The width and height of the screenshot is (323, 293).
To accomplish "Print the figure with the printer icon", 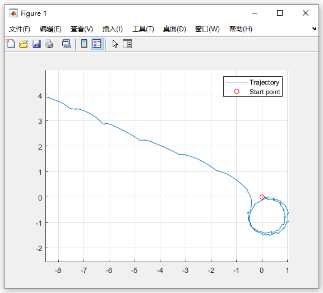I will click(x=49, y=44).
